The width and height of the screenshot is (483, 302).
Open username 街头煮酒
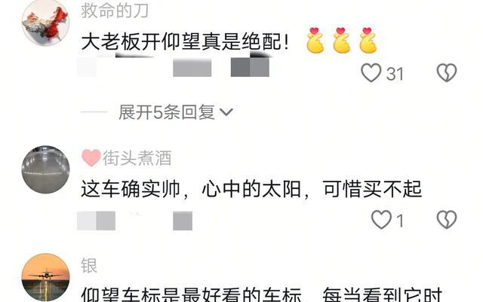tap(137, 158)
